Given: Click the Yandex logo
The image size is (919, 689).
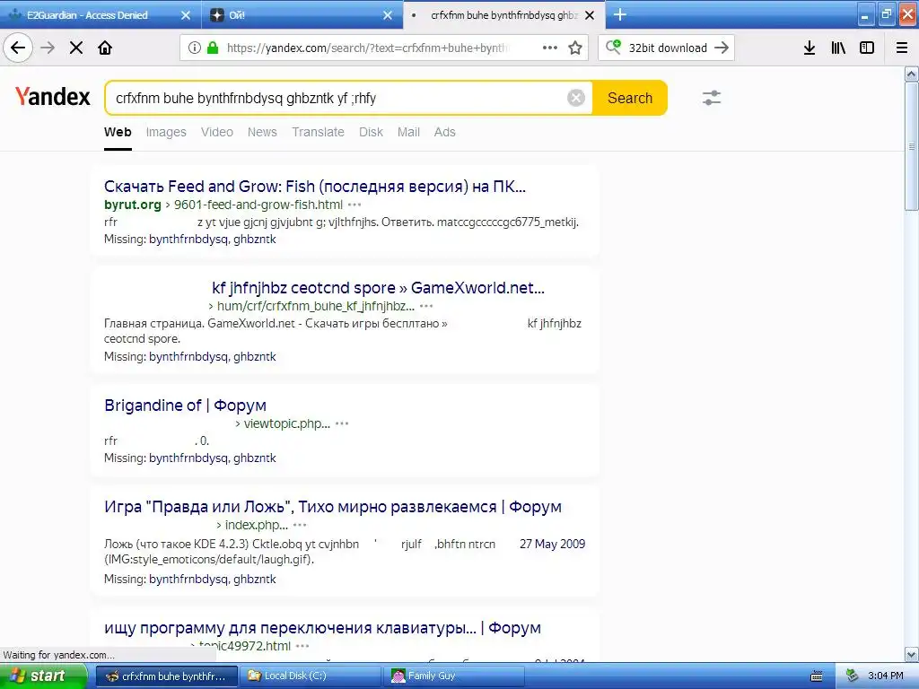Looking at the screenshot, I should 53,97.
